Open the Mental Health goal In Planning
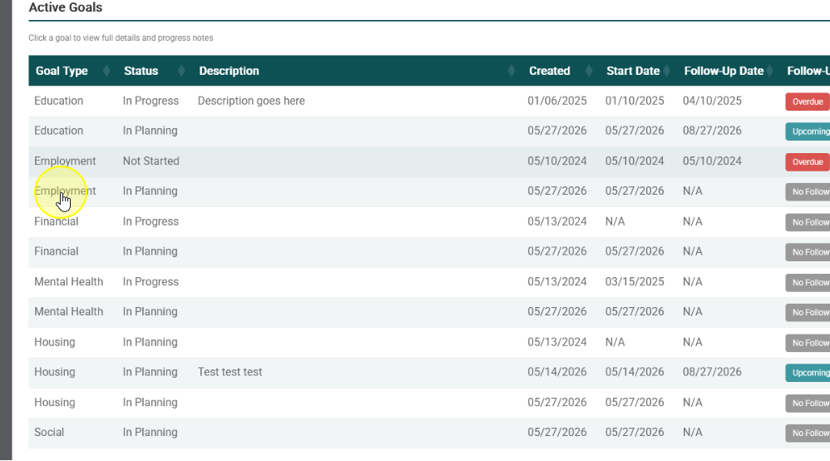The height and width of the screenshot is (461, 830). pyautogui.click(x=429, y=313)
